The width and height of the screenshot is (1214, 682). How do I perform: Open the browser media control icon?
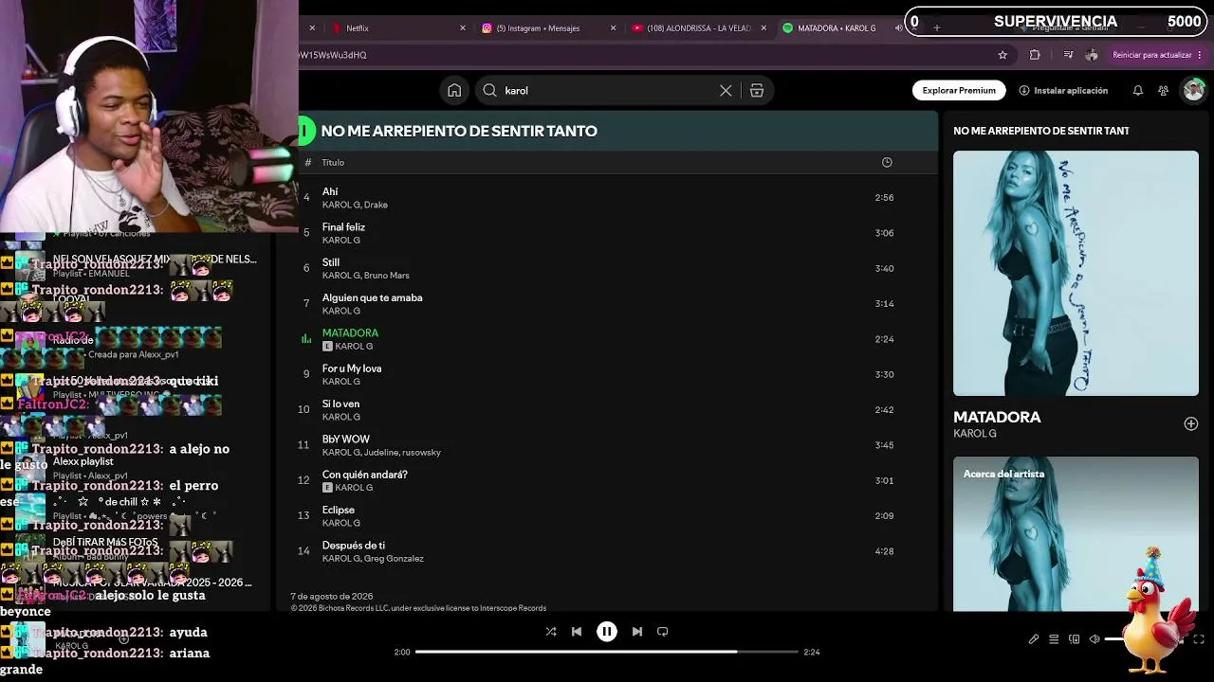(x=1069, y=55)
